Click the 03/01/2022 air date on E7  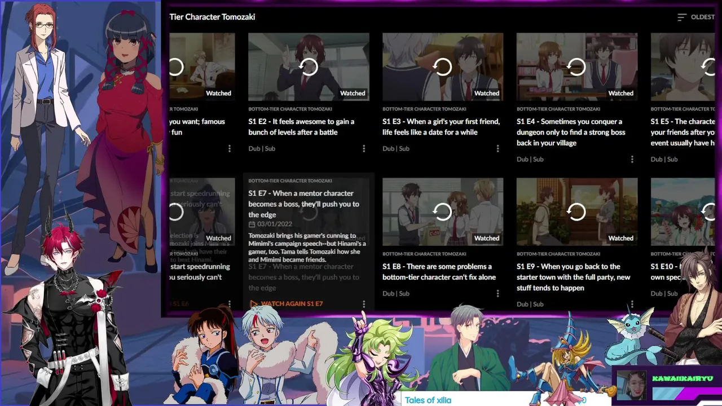click(x=270, y=224)
